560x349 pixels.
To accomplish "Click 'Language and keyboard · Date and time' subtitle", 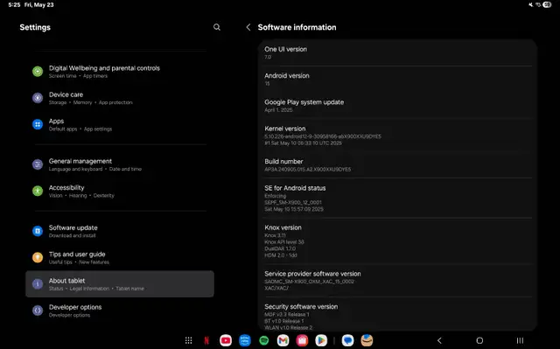I will (x=95, y=169).
